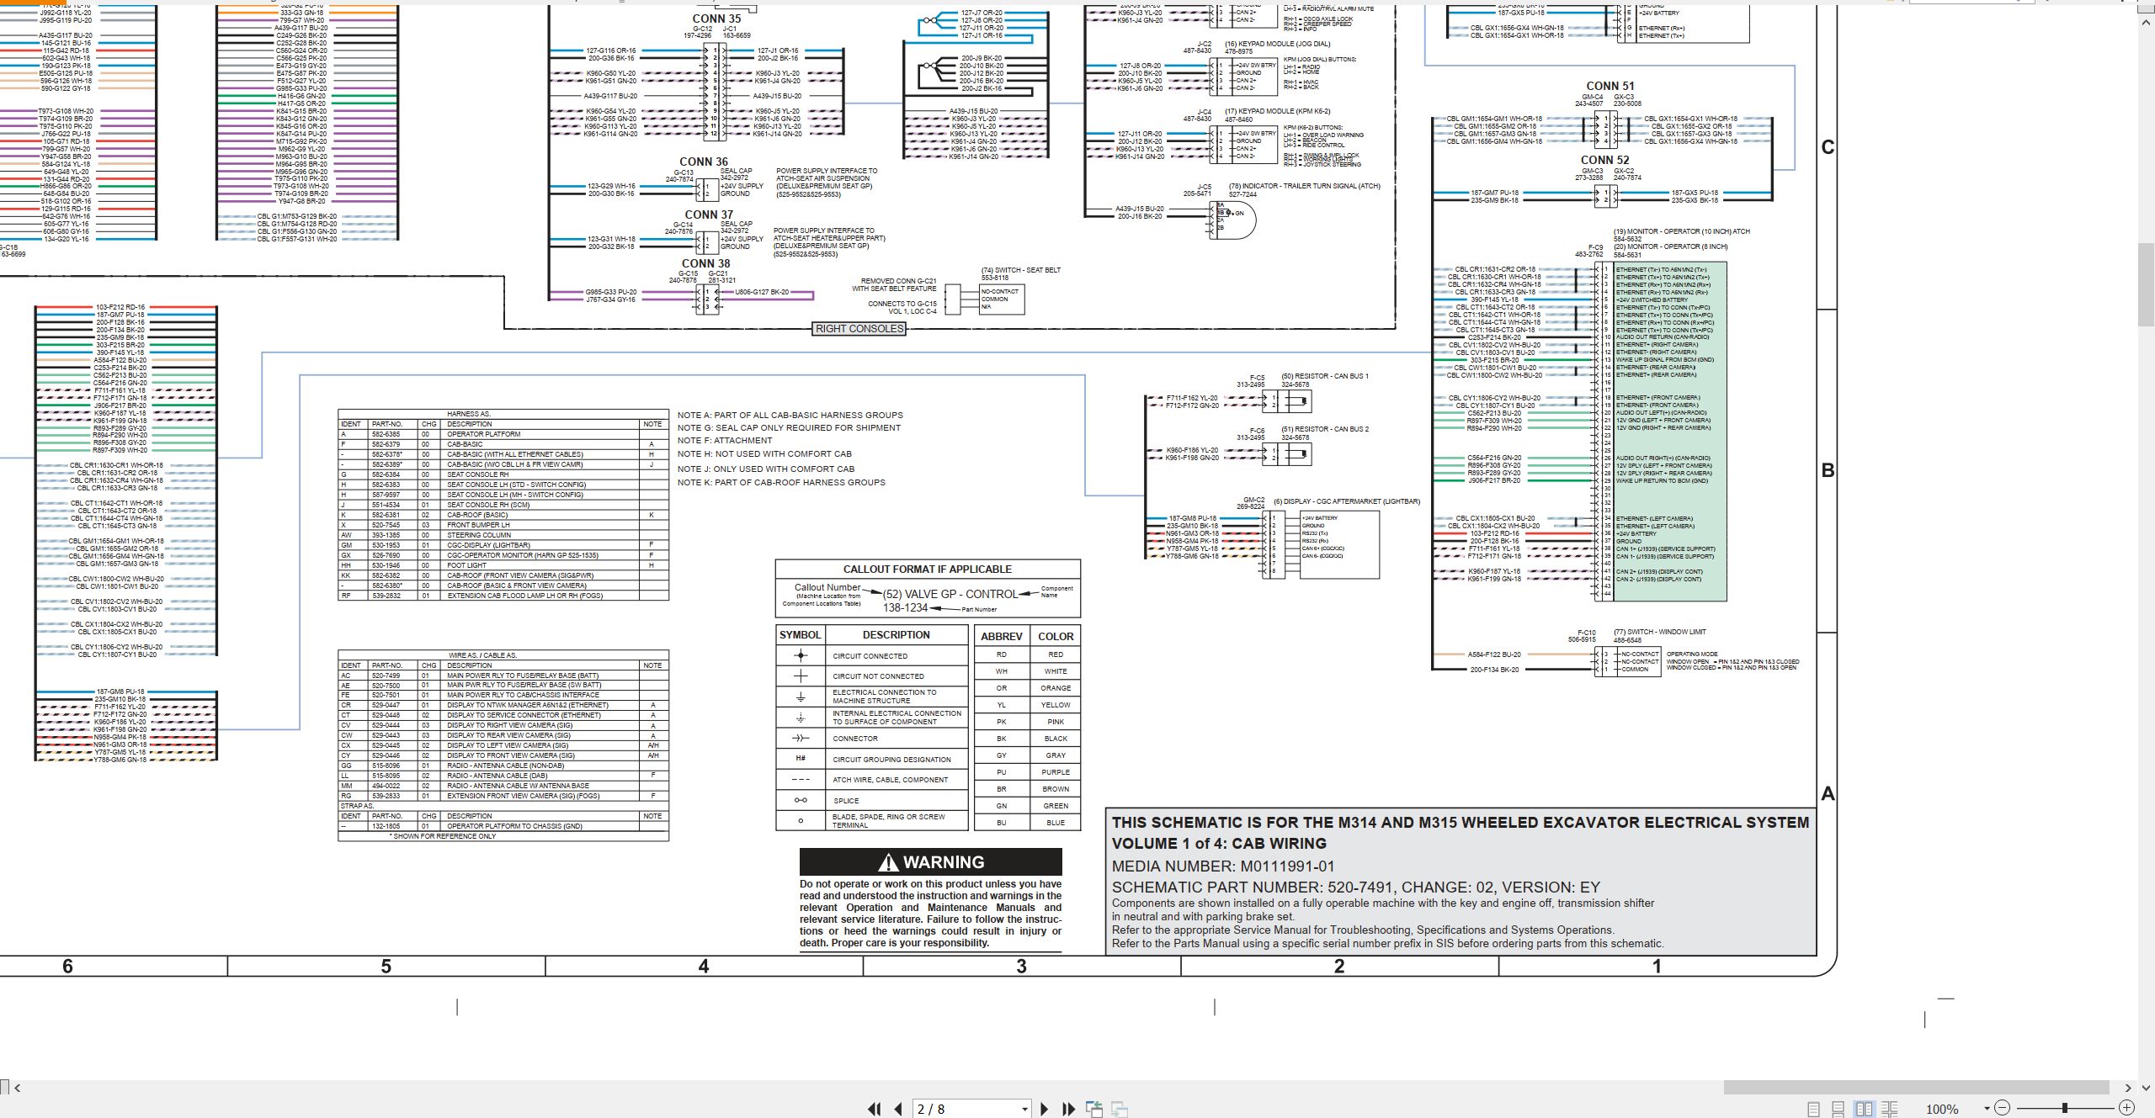
Task: Click the ORANGE color legend entry
Action: [x=1056, y=688]
